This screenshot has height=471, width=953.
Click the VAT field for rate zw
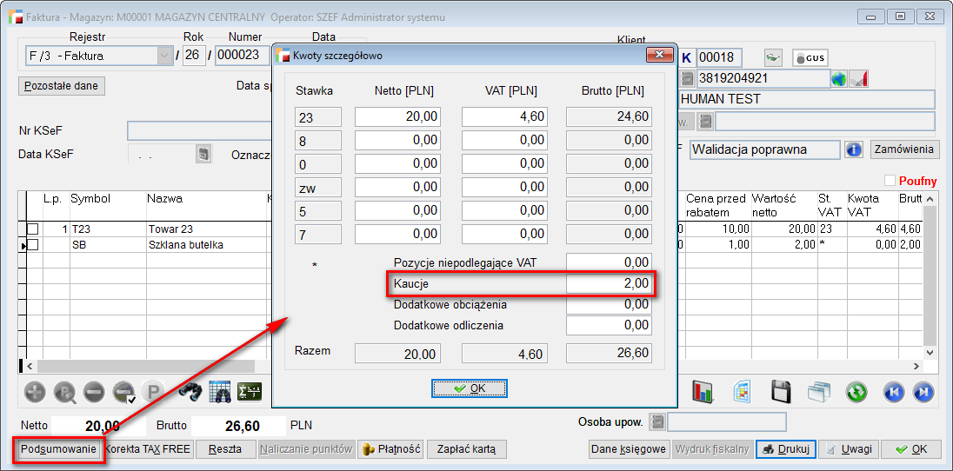pyautogui.click(x=504, y=187)
